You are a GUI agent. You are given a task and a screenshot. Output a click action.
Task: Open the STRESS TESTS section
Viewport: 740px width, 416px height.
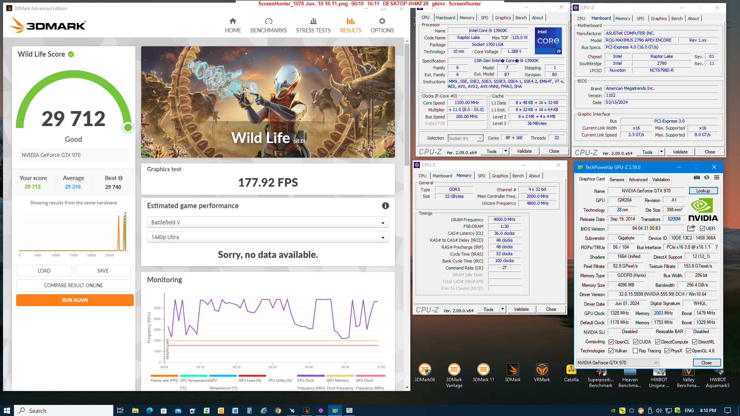[x=313, y=25]
